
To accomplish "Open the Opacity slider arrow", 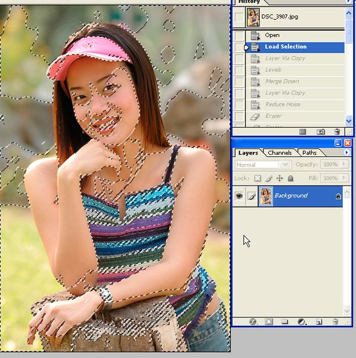I will 344,165.
